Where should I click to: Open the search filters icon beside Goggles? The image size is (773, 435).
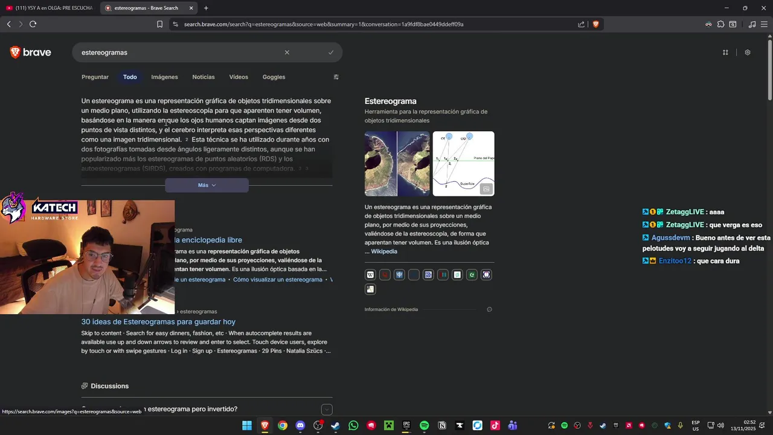[x=336, y=77]
